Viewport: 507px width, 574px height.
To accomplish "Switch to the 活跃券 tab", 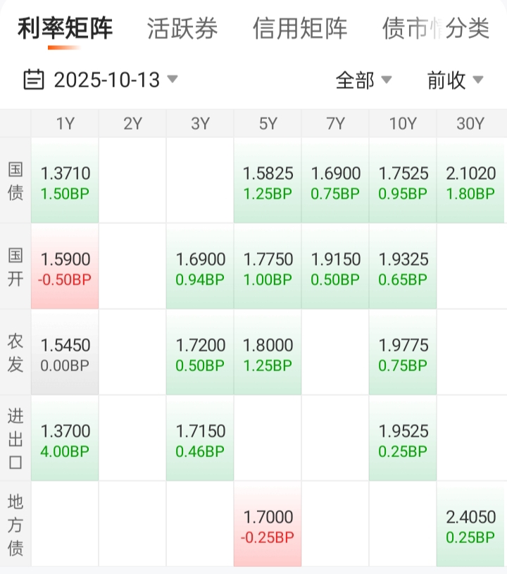I will point(182,29).
